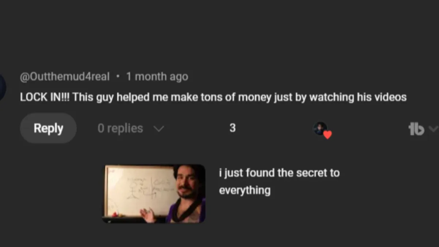Open the video titled 'i just found the secret to everything'
Viewport: 439px width, 247px height.
[279, 181]
